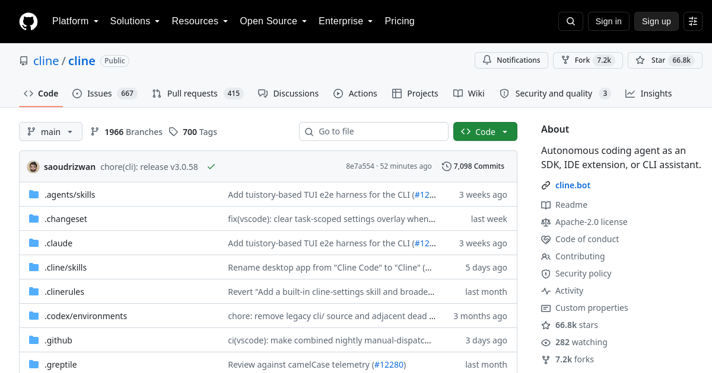Click the eye icon beside 282 watching

coord(546,342)
